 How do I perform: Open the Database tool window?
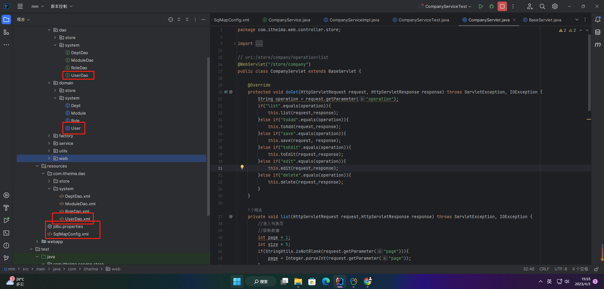click(598, 32)
